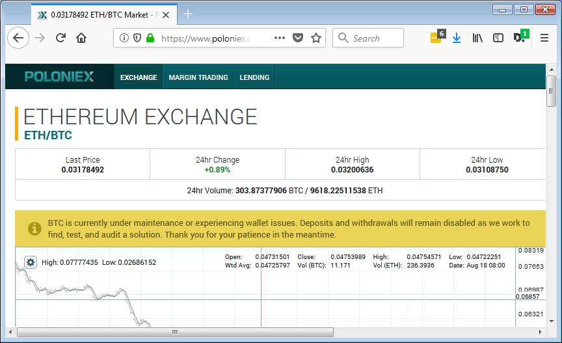Go back with the browser back arrow
This screenshot has height=343, width=562.
pyautogui.click(x=18, y=38)
